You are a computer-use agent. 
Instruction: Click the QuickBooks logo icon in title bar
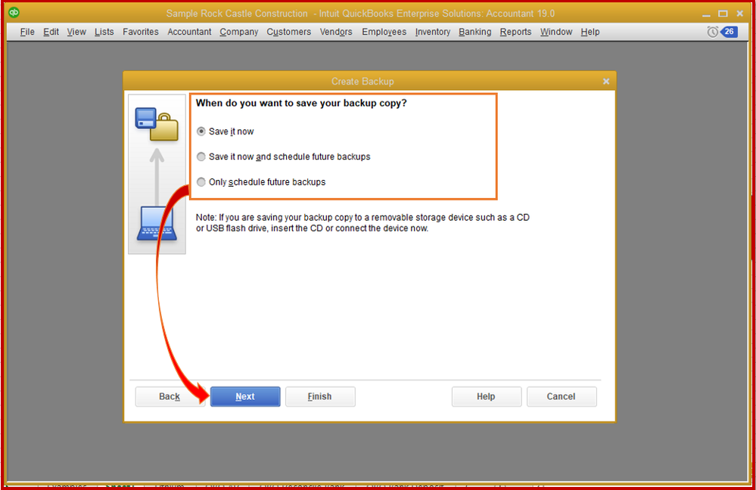(x=14, y=13)
